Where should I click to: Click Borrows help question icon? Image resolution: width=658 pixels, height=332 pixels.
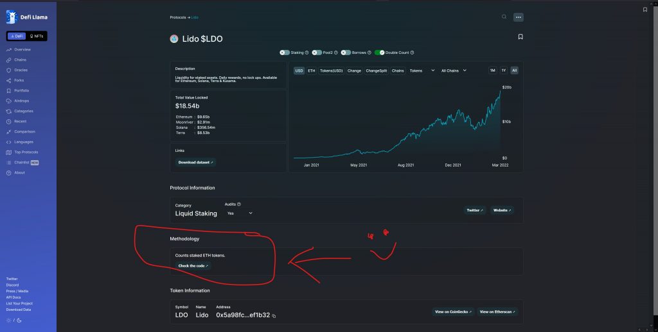[369, 53]
